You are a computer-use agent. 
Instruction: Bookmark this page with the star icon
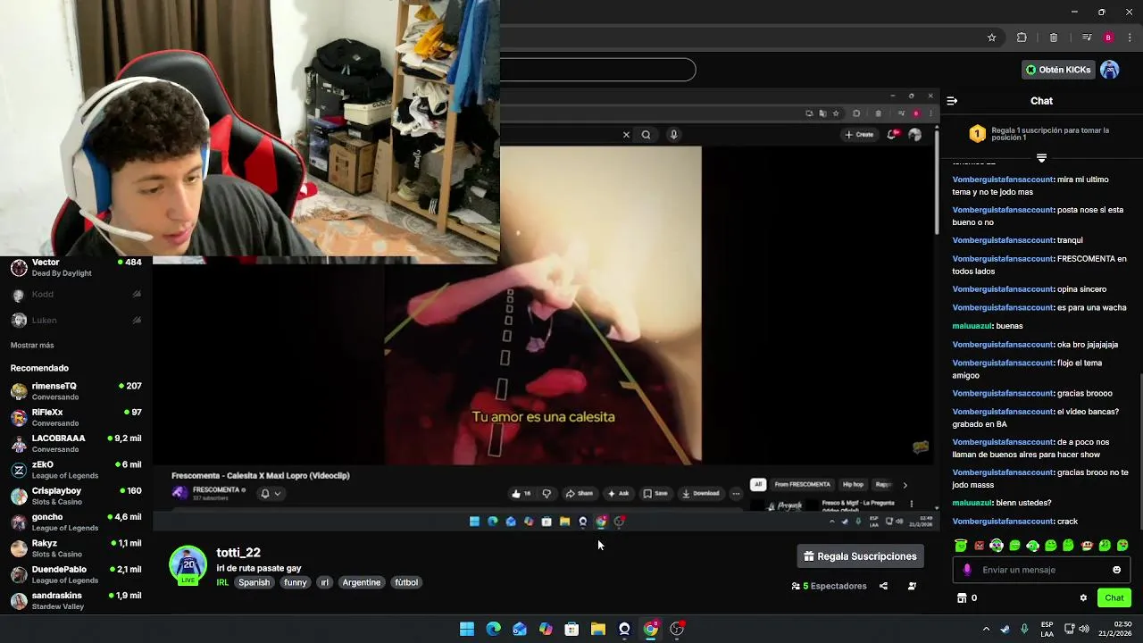coord(991,38)
